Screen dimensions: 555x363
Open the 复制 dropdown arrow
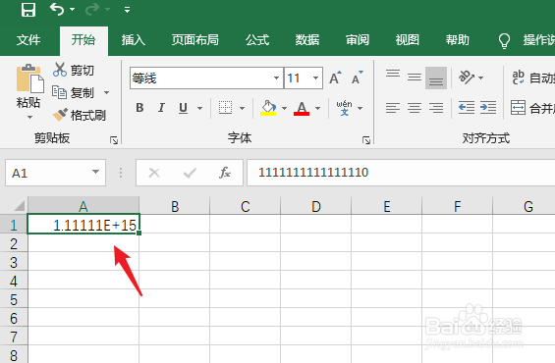pos(106,93)
